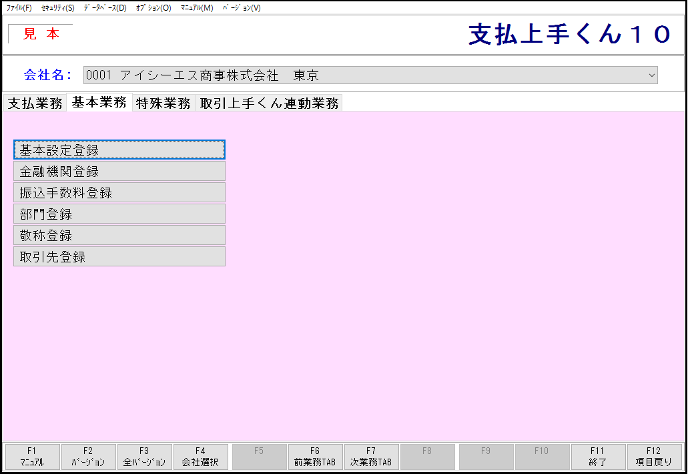Open the バージョン(V) menu
Image resolution: width=688 pixels, height=474 pixels.
pos(242,8)
